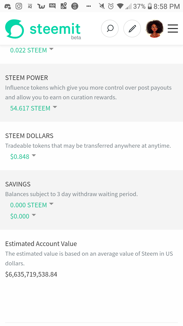183x326 pixels.
Task: Open the profile avatar picture
Action: click(154, 29)
